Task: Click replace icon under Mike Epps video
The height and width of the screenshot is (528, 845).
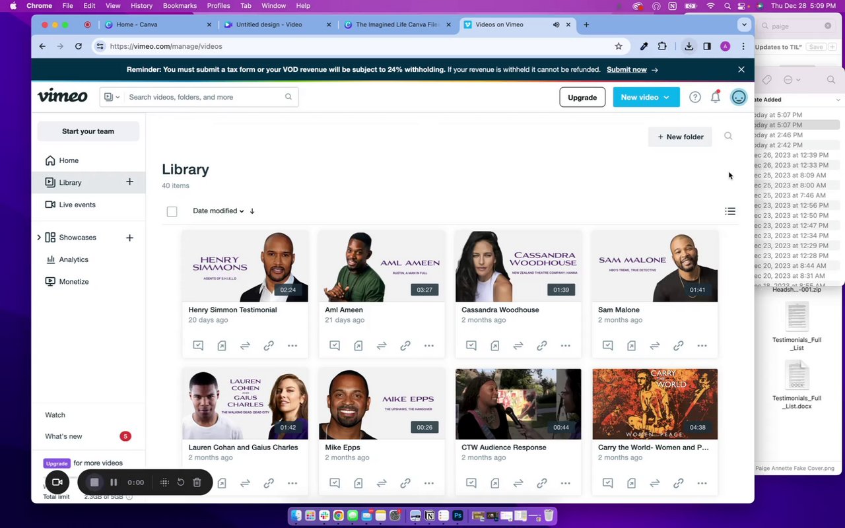Action: [382, 483]
